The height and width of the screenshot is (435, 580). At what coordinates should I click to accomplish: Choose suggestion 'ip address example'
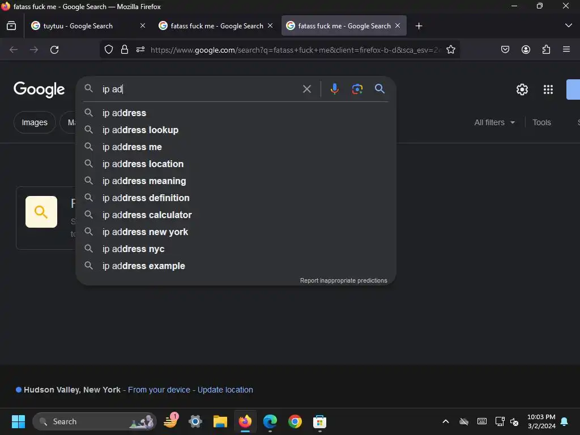(235, 266)
